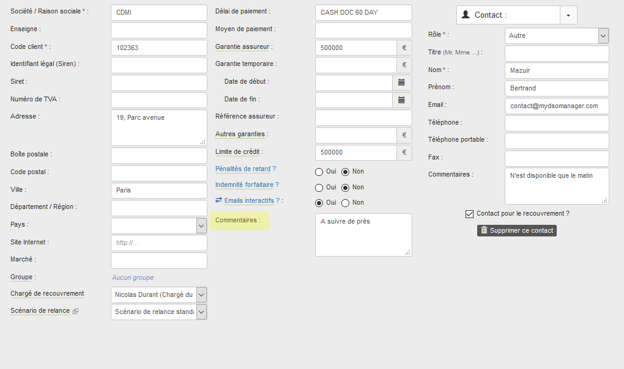Click the euro icon next to Autres garanties

(x=404, y=135)
